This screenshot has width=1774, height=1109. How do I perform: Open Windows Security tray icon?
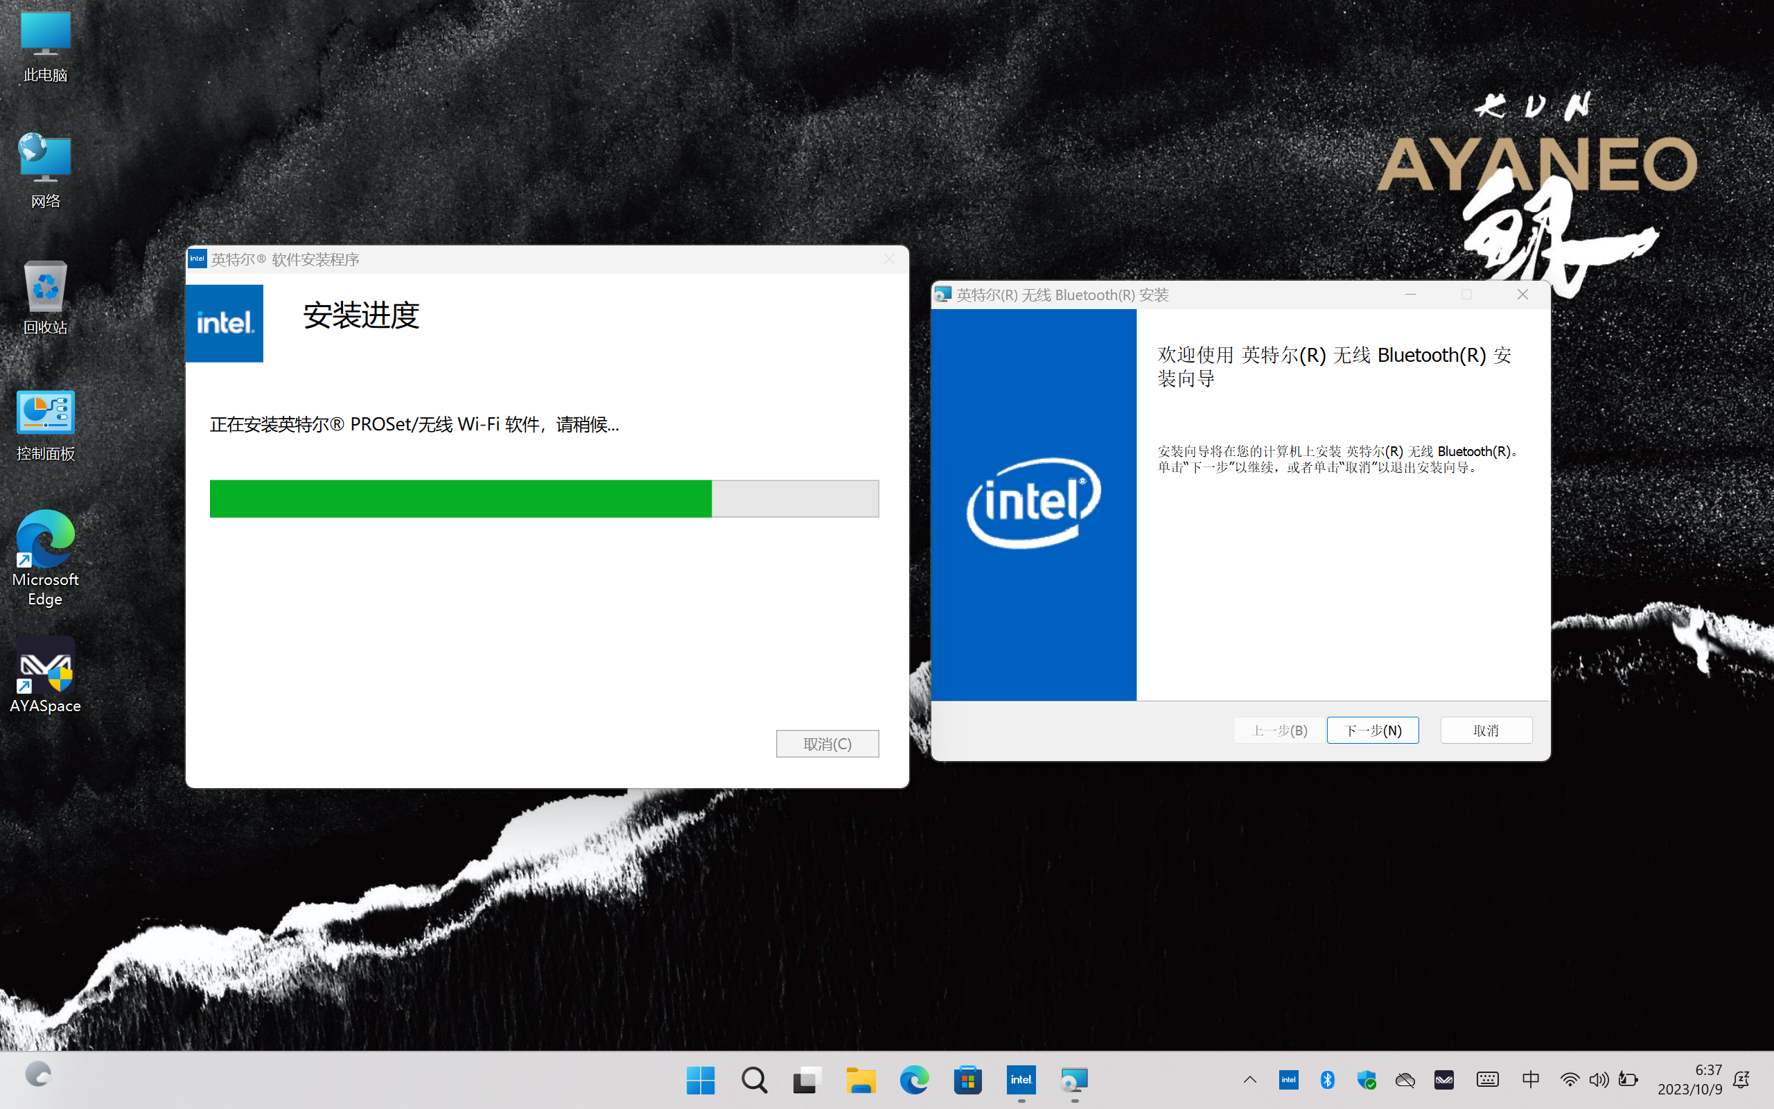click(1366, 1080)
